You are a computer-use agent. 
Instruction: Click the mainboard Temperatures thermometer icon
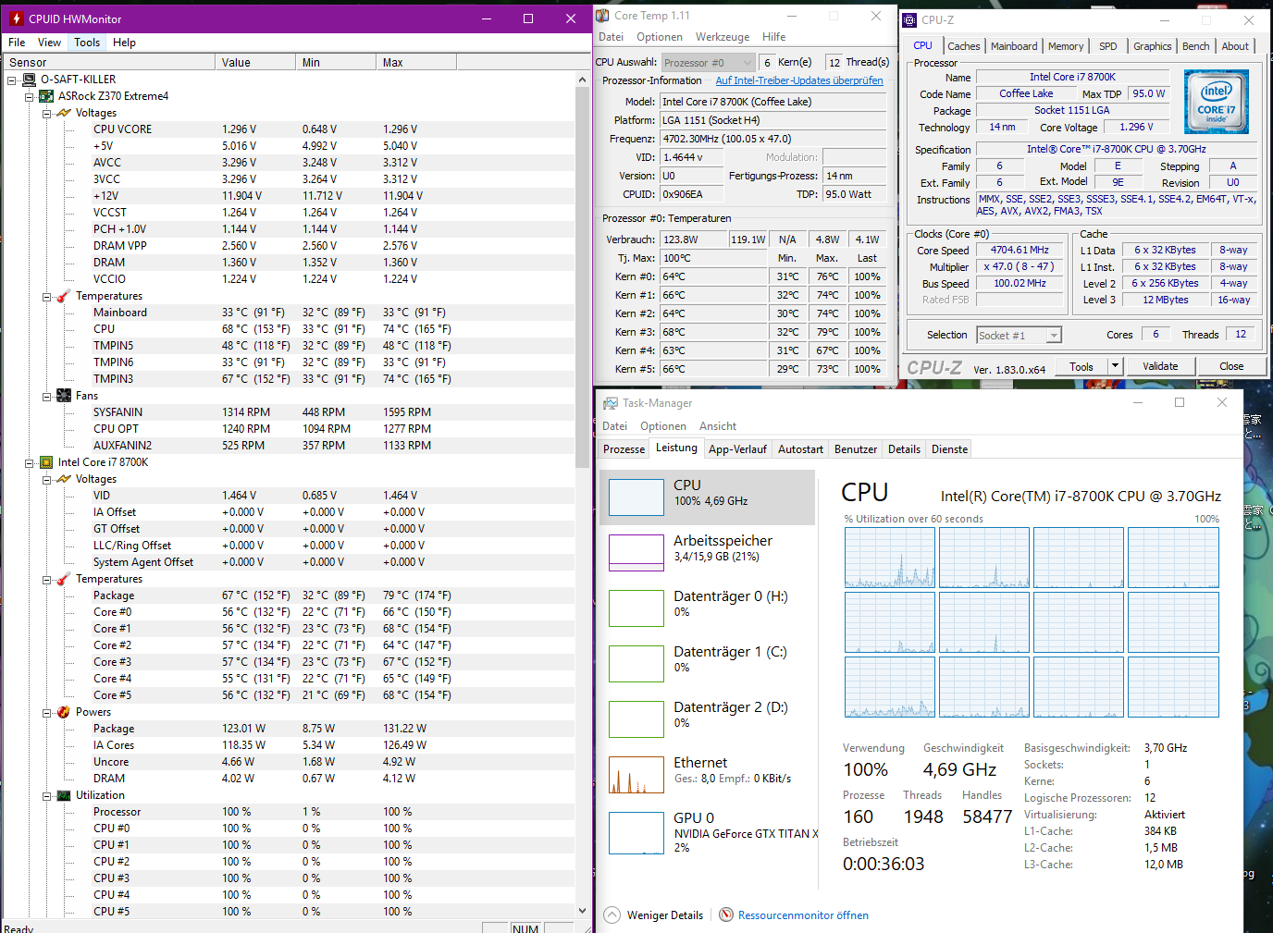coord(64,296)
